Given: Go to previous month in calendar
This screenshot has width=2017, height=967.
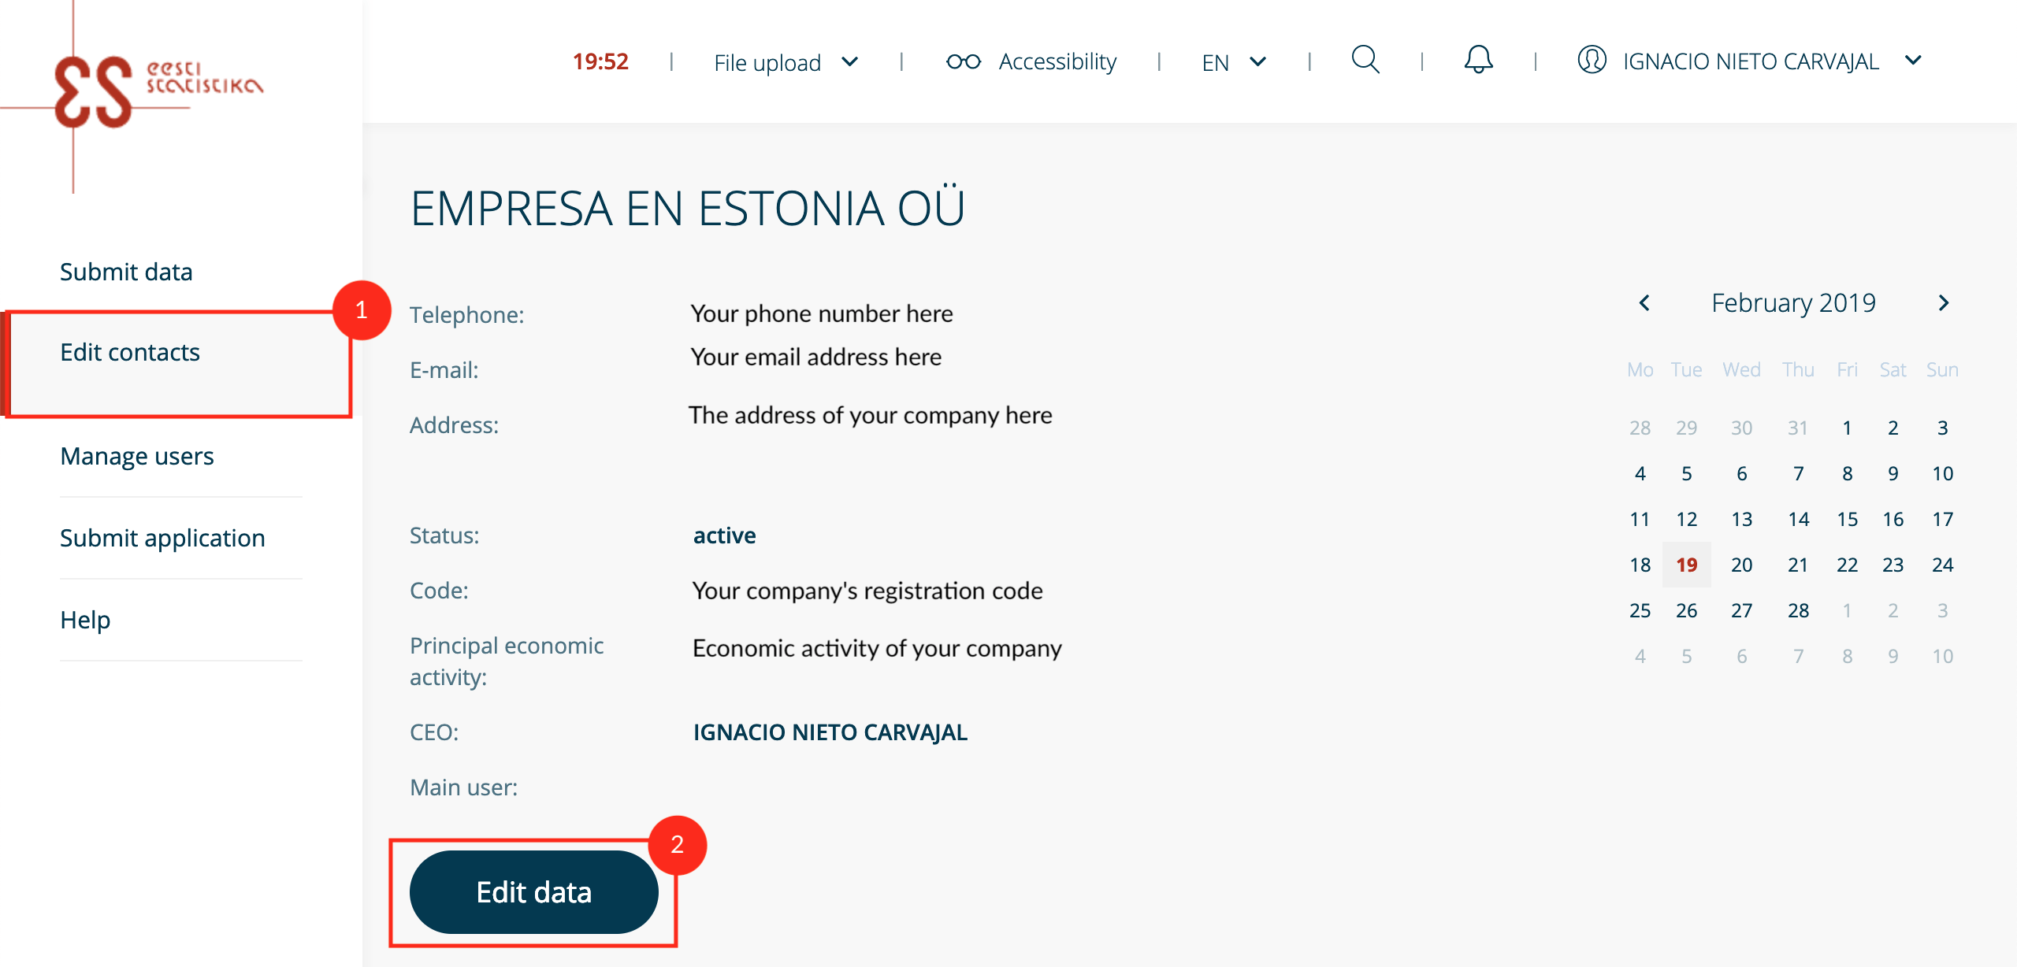Looking at the screenshot, I should click(x=1644, y=303).
